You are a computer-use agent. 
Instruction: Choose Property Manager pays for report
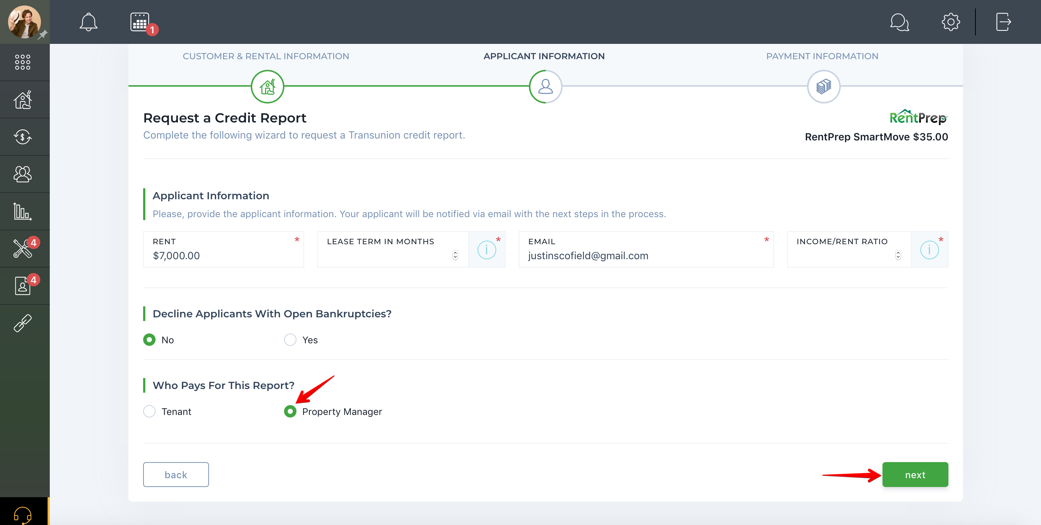click(x=290, y=412)
